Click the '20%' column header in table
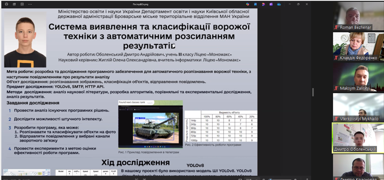 pyautogui.click(x=252, y=117)
